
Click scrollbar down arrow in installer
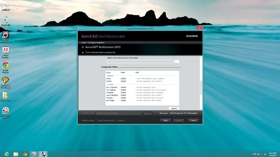(201, 109)
